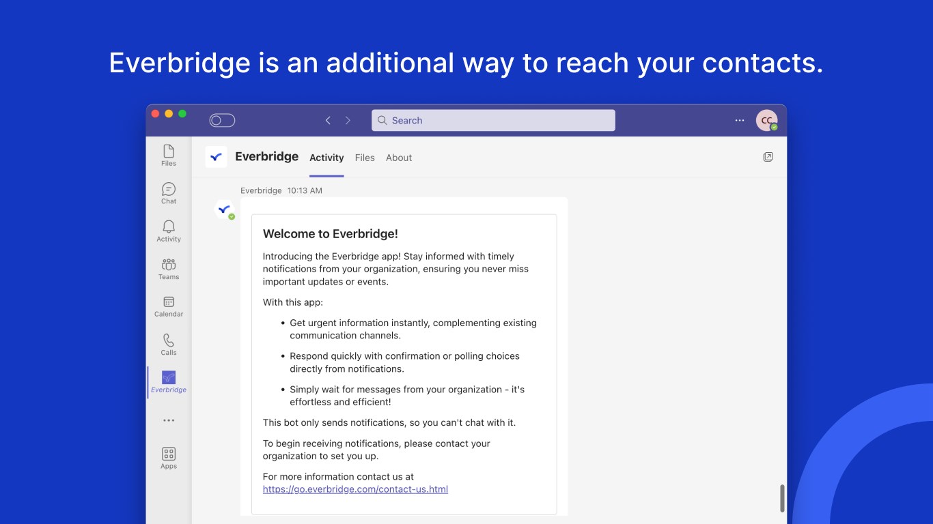Toggle the switch in the title bar
933x524 pixels.
tap(222, 121)
